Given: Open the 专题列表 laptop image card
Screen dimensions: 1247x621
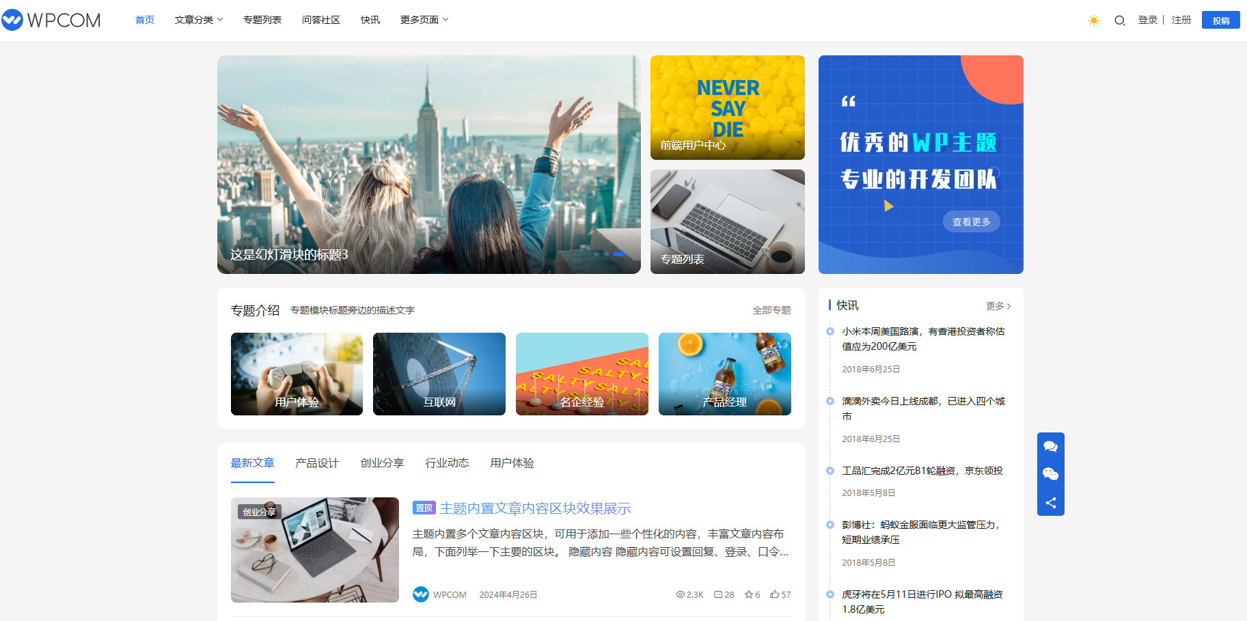Looking at the screenshot, I should pyautogui.click(x=728, y=221).
